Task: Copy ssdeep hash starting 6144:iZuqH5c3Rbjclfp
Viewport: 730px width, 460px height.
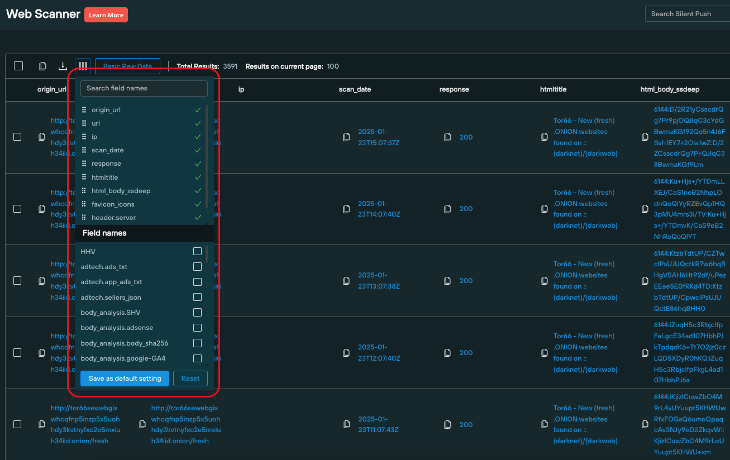Action: point(646,353)
